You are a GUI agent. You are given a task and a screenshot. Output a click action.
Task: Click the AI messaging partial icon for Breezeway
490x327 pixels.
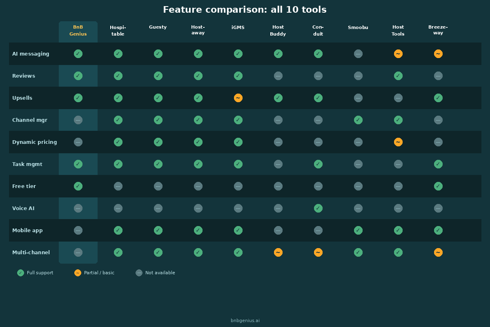tap(438, 54)
